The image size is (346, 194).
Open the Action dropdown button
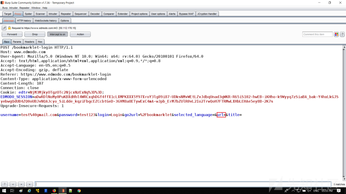pos(80,34)
